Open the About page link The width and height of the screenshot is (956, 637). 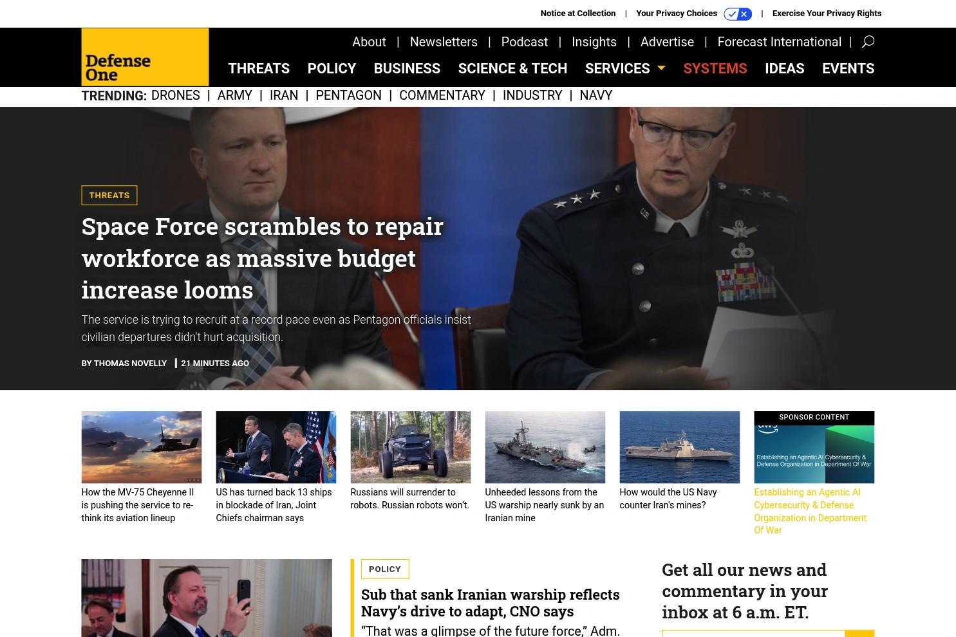point(369,42)
